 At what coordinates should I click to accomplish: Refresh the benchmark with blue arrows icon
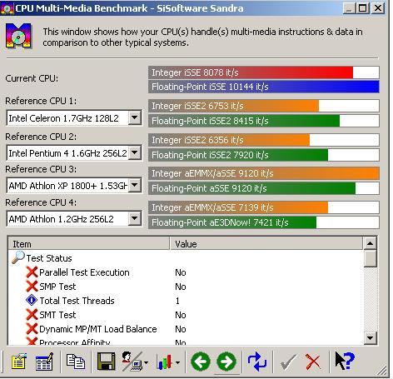257,362
